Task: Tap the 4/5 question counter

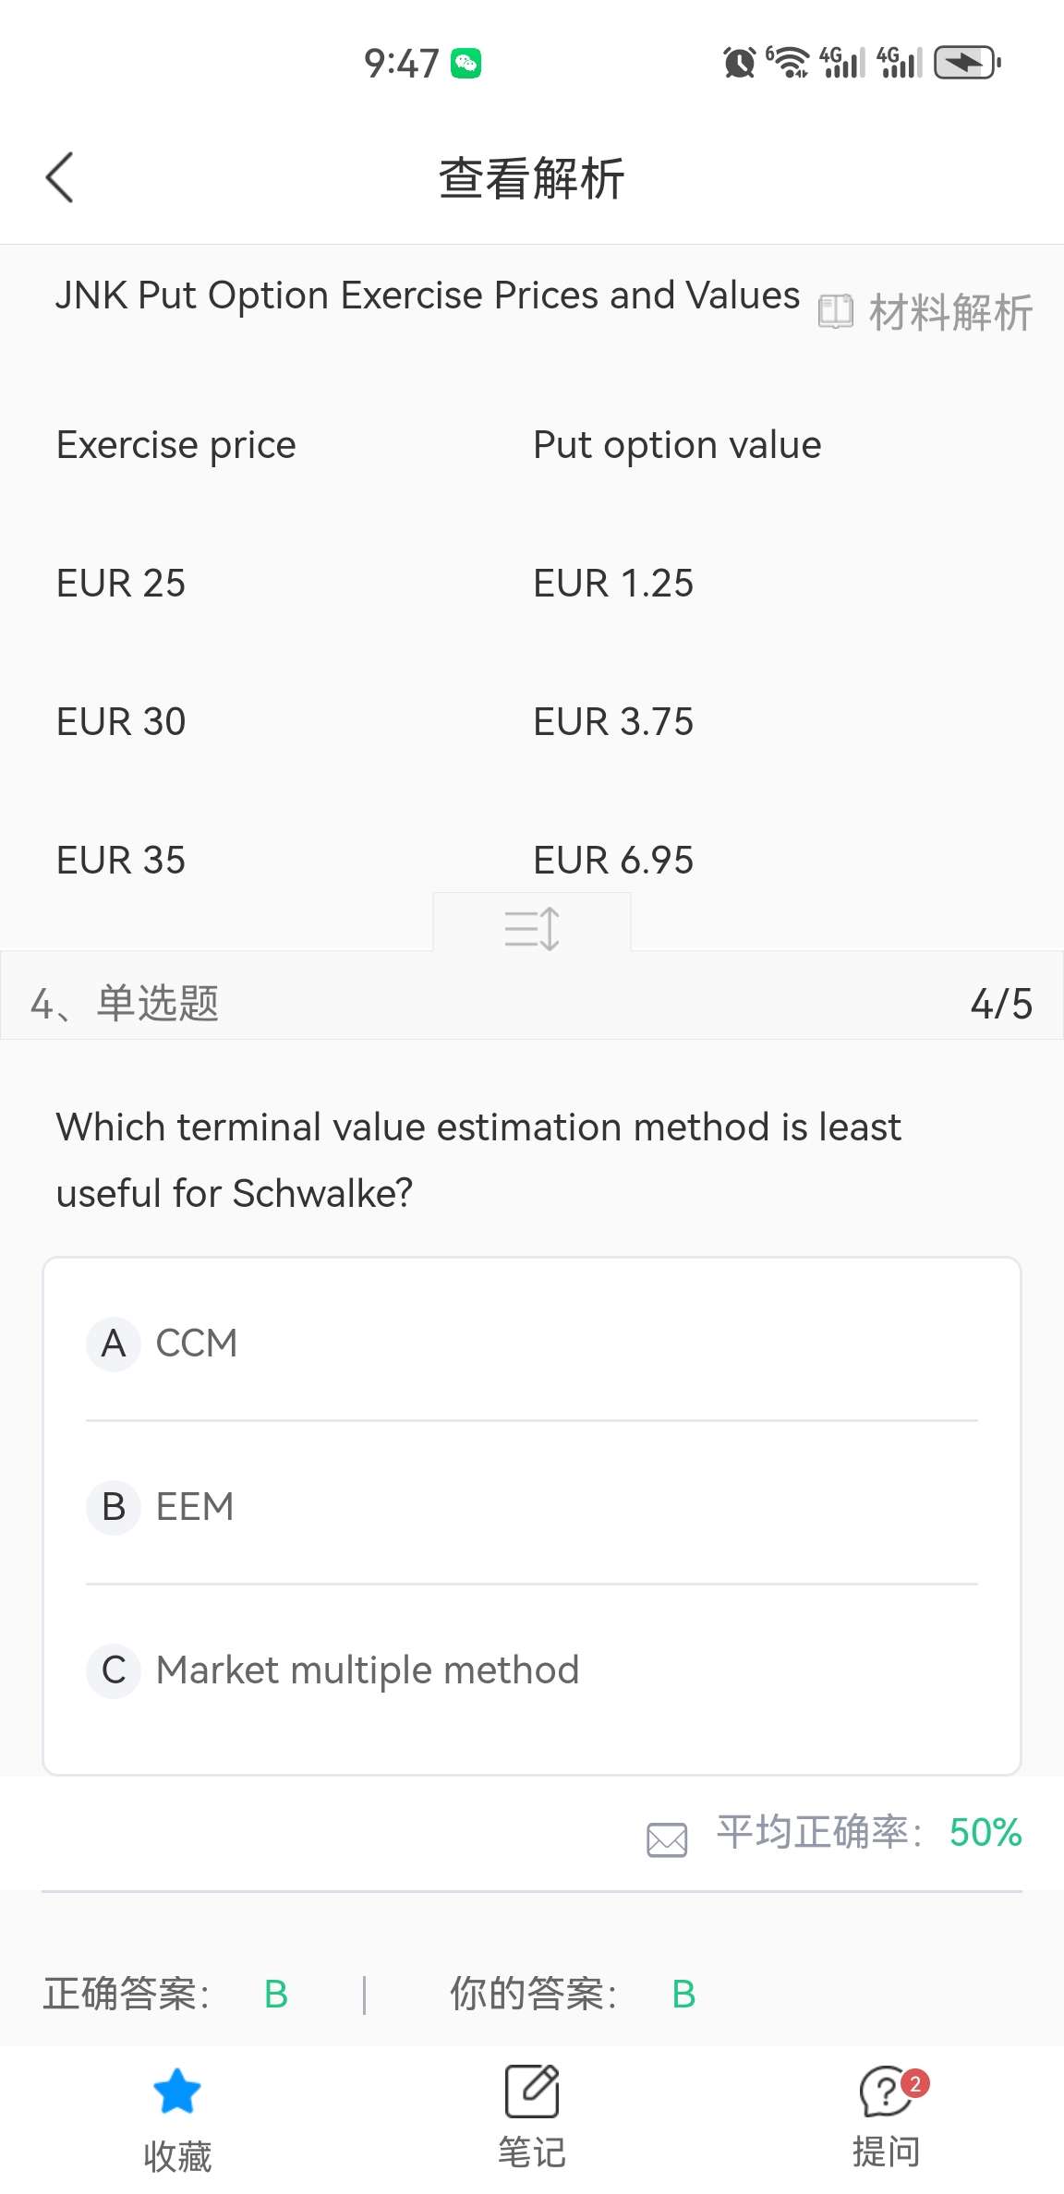Action: 1001,1004
